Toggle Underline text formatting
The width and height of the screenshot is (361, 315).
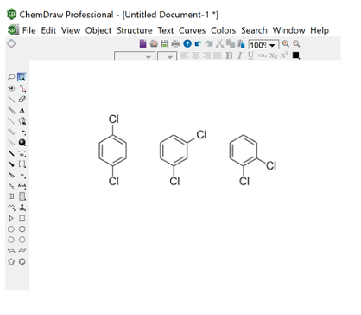[x=250, y=55]
